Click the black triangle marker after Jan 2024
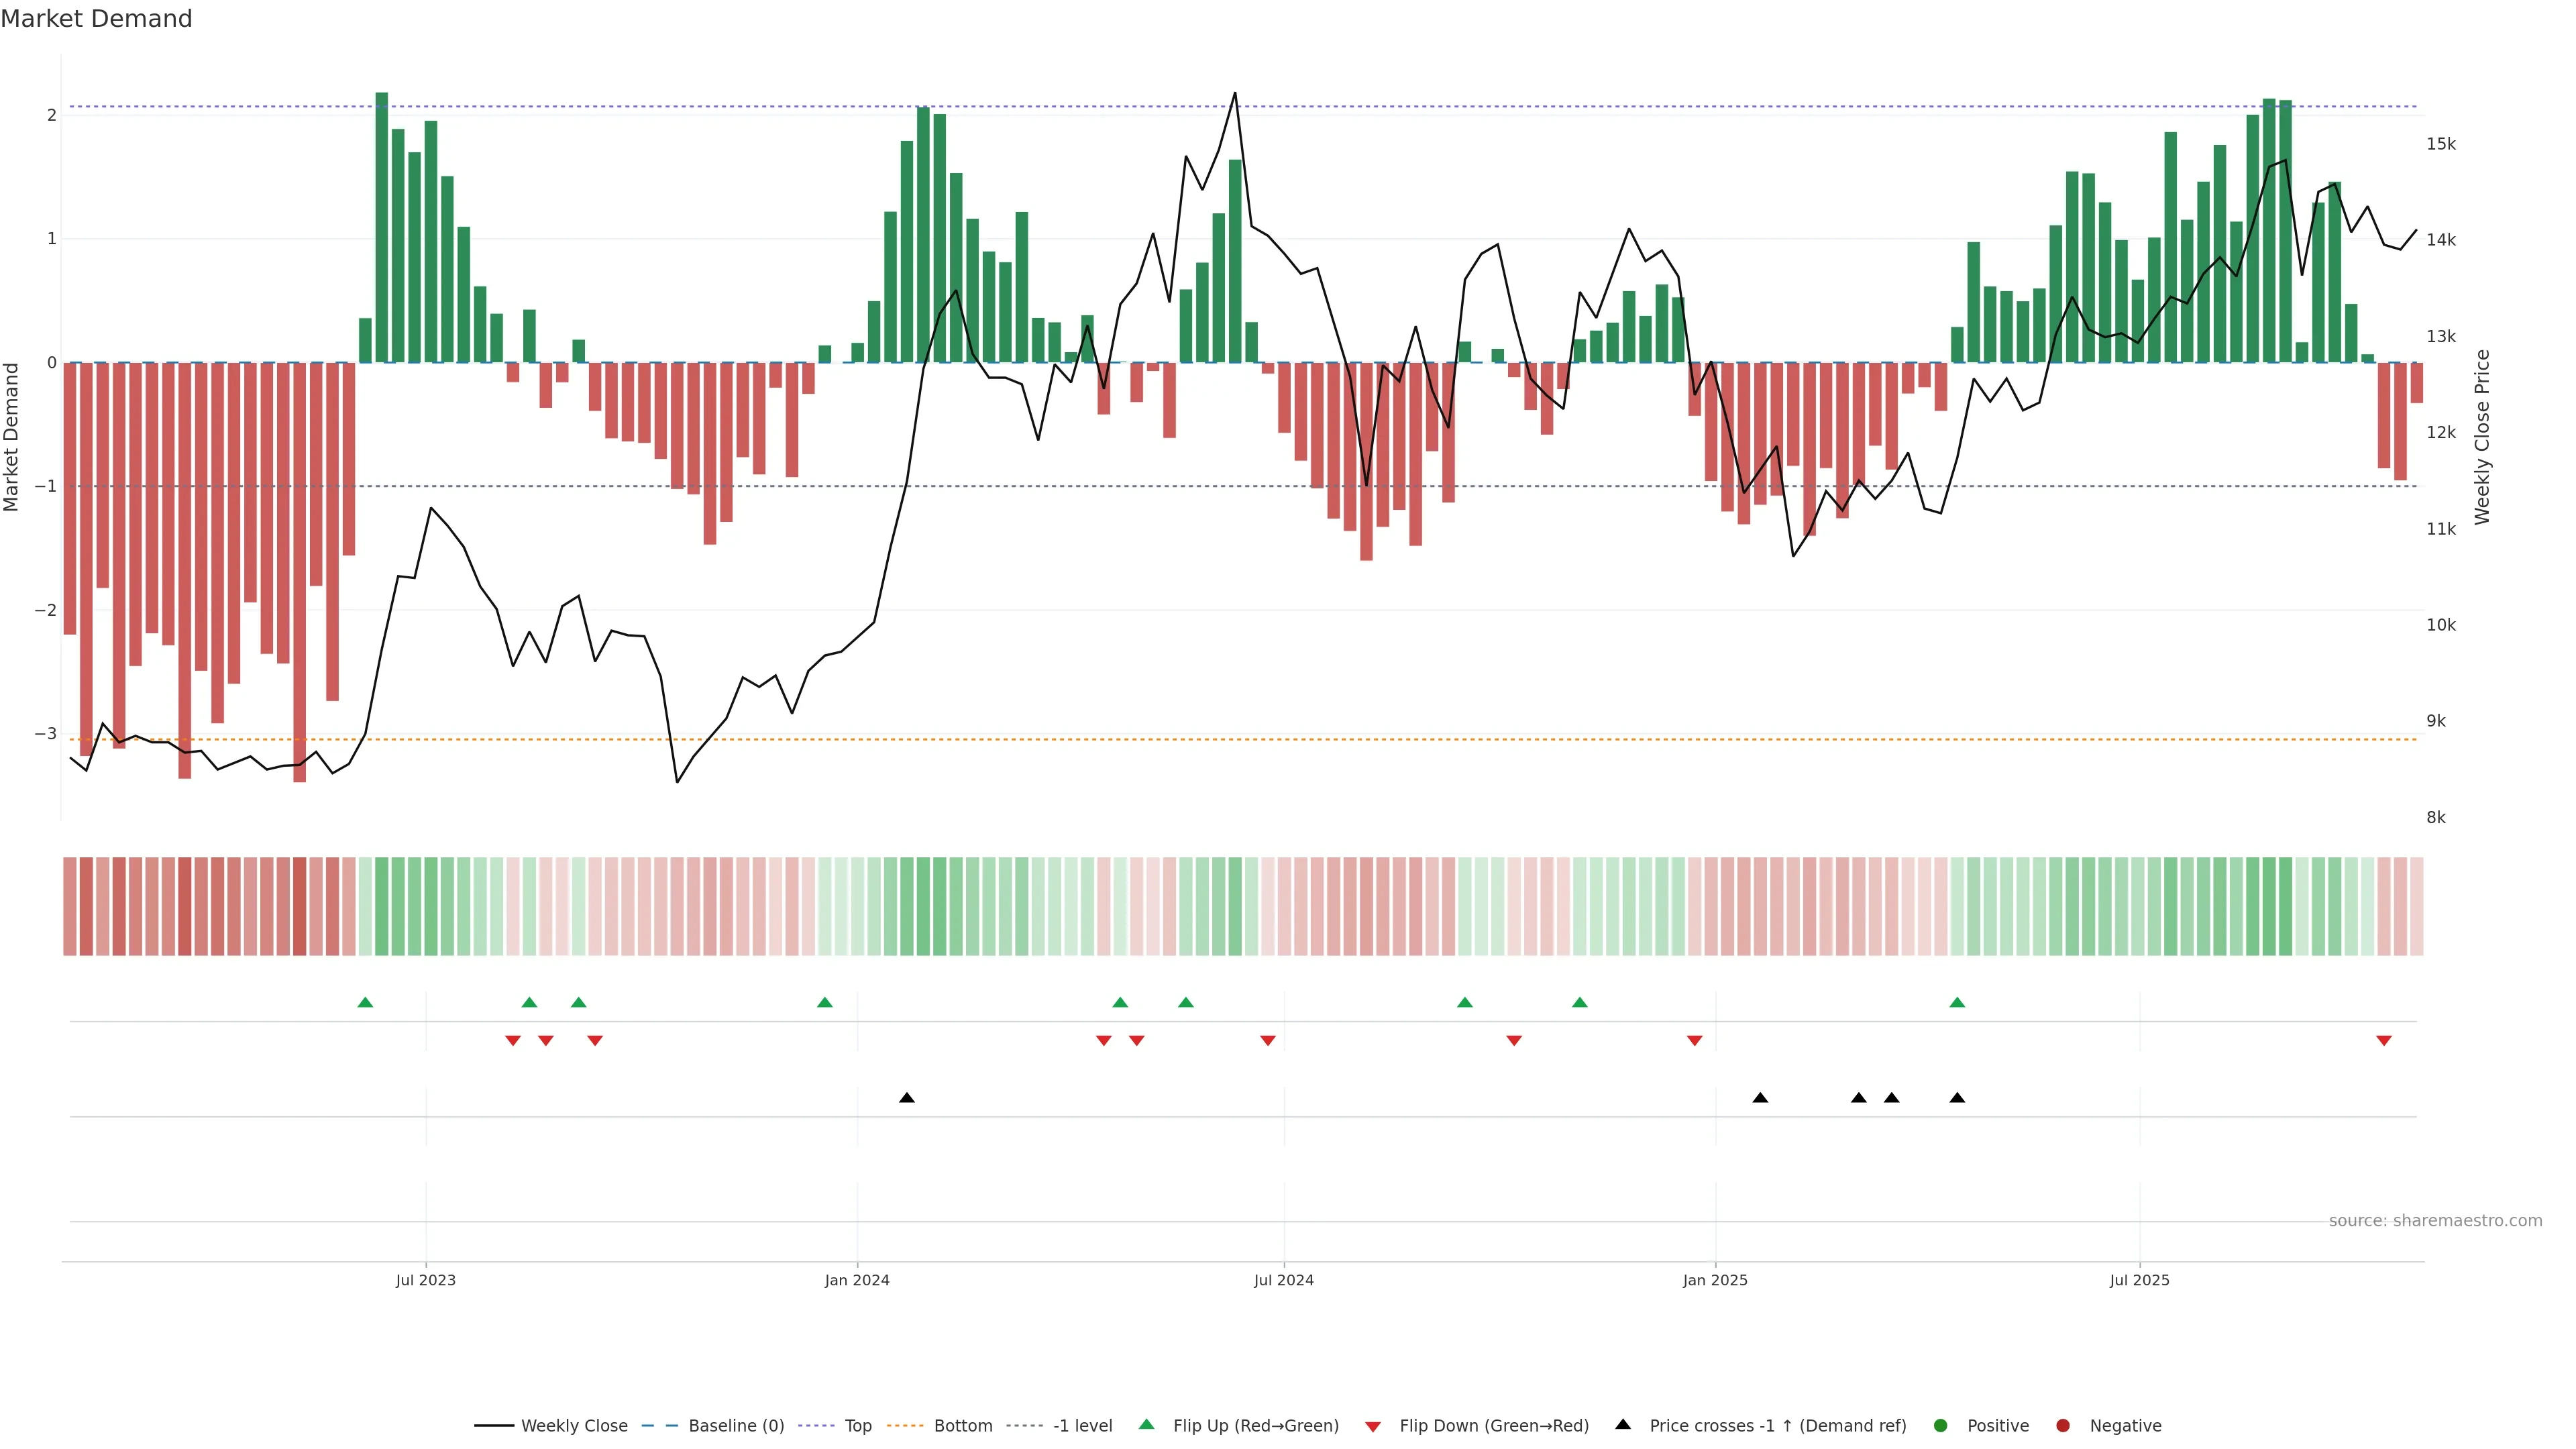 click(x=907, y=1098)
